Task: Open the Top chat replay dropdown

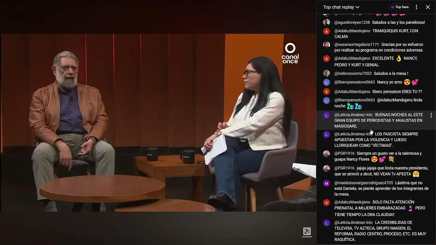Action: (341, 7)
